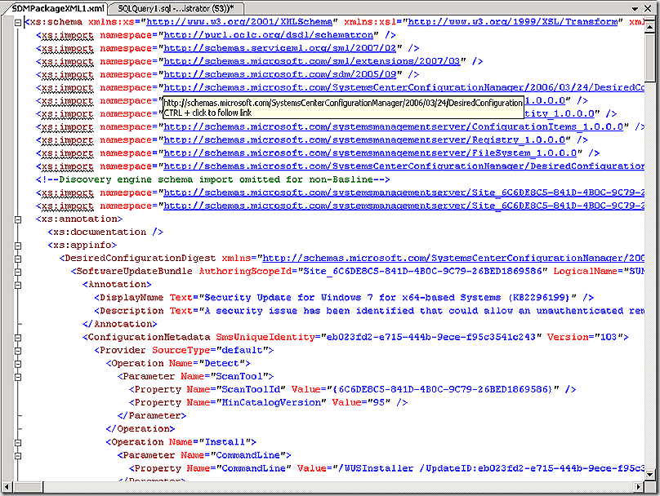Collapse the Parameter Name="CommandLine" node
This screenshot has width=660, height=496.
point(18,456)
